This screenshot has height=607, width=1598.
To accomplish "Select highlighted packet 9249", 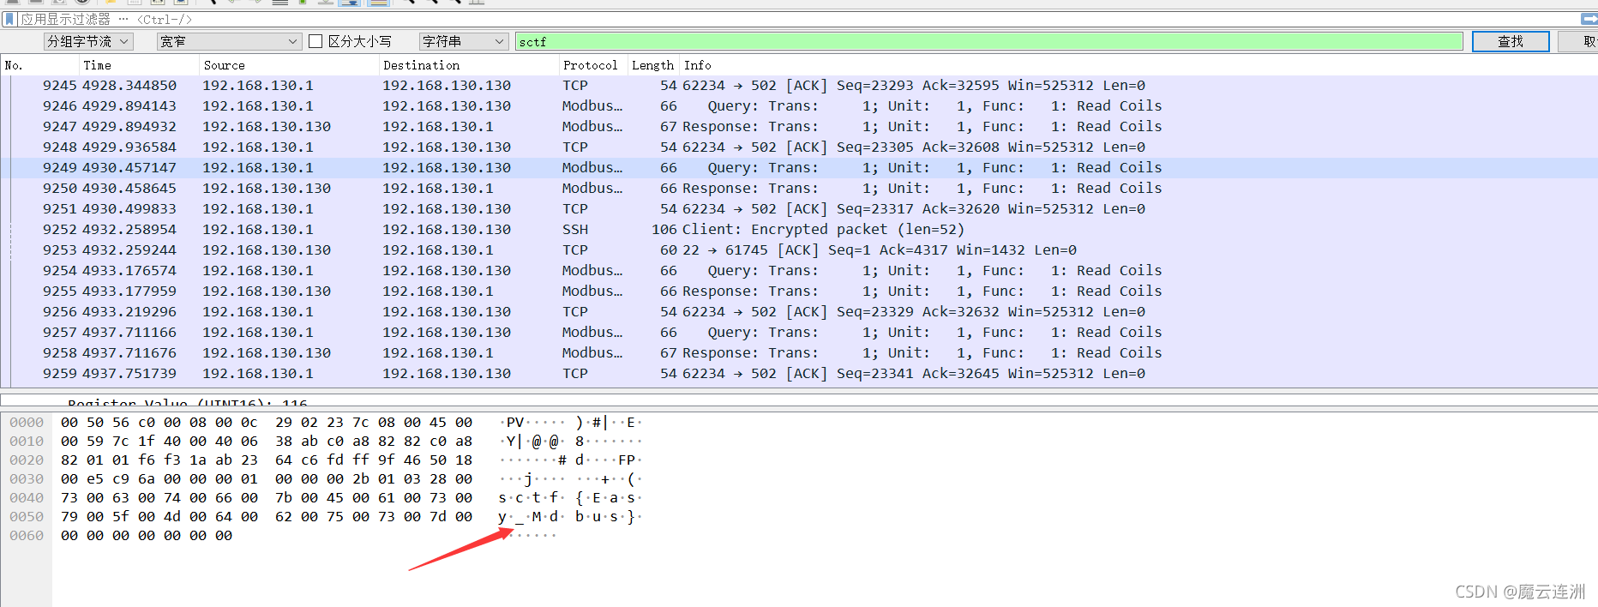I will click(799, 168).
